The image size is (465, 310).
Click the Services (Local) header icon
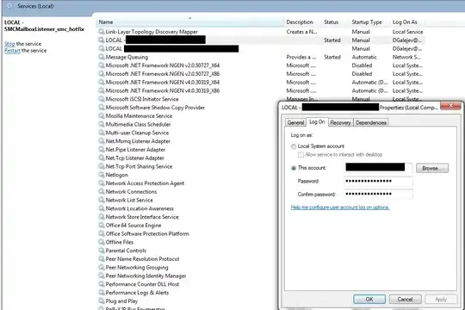(x=9, y=6)
